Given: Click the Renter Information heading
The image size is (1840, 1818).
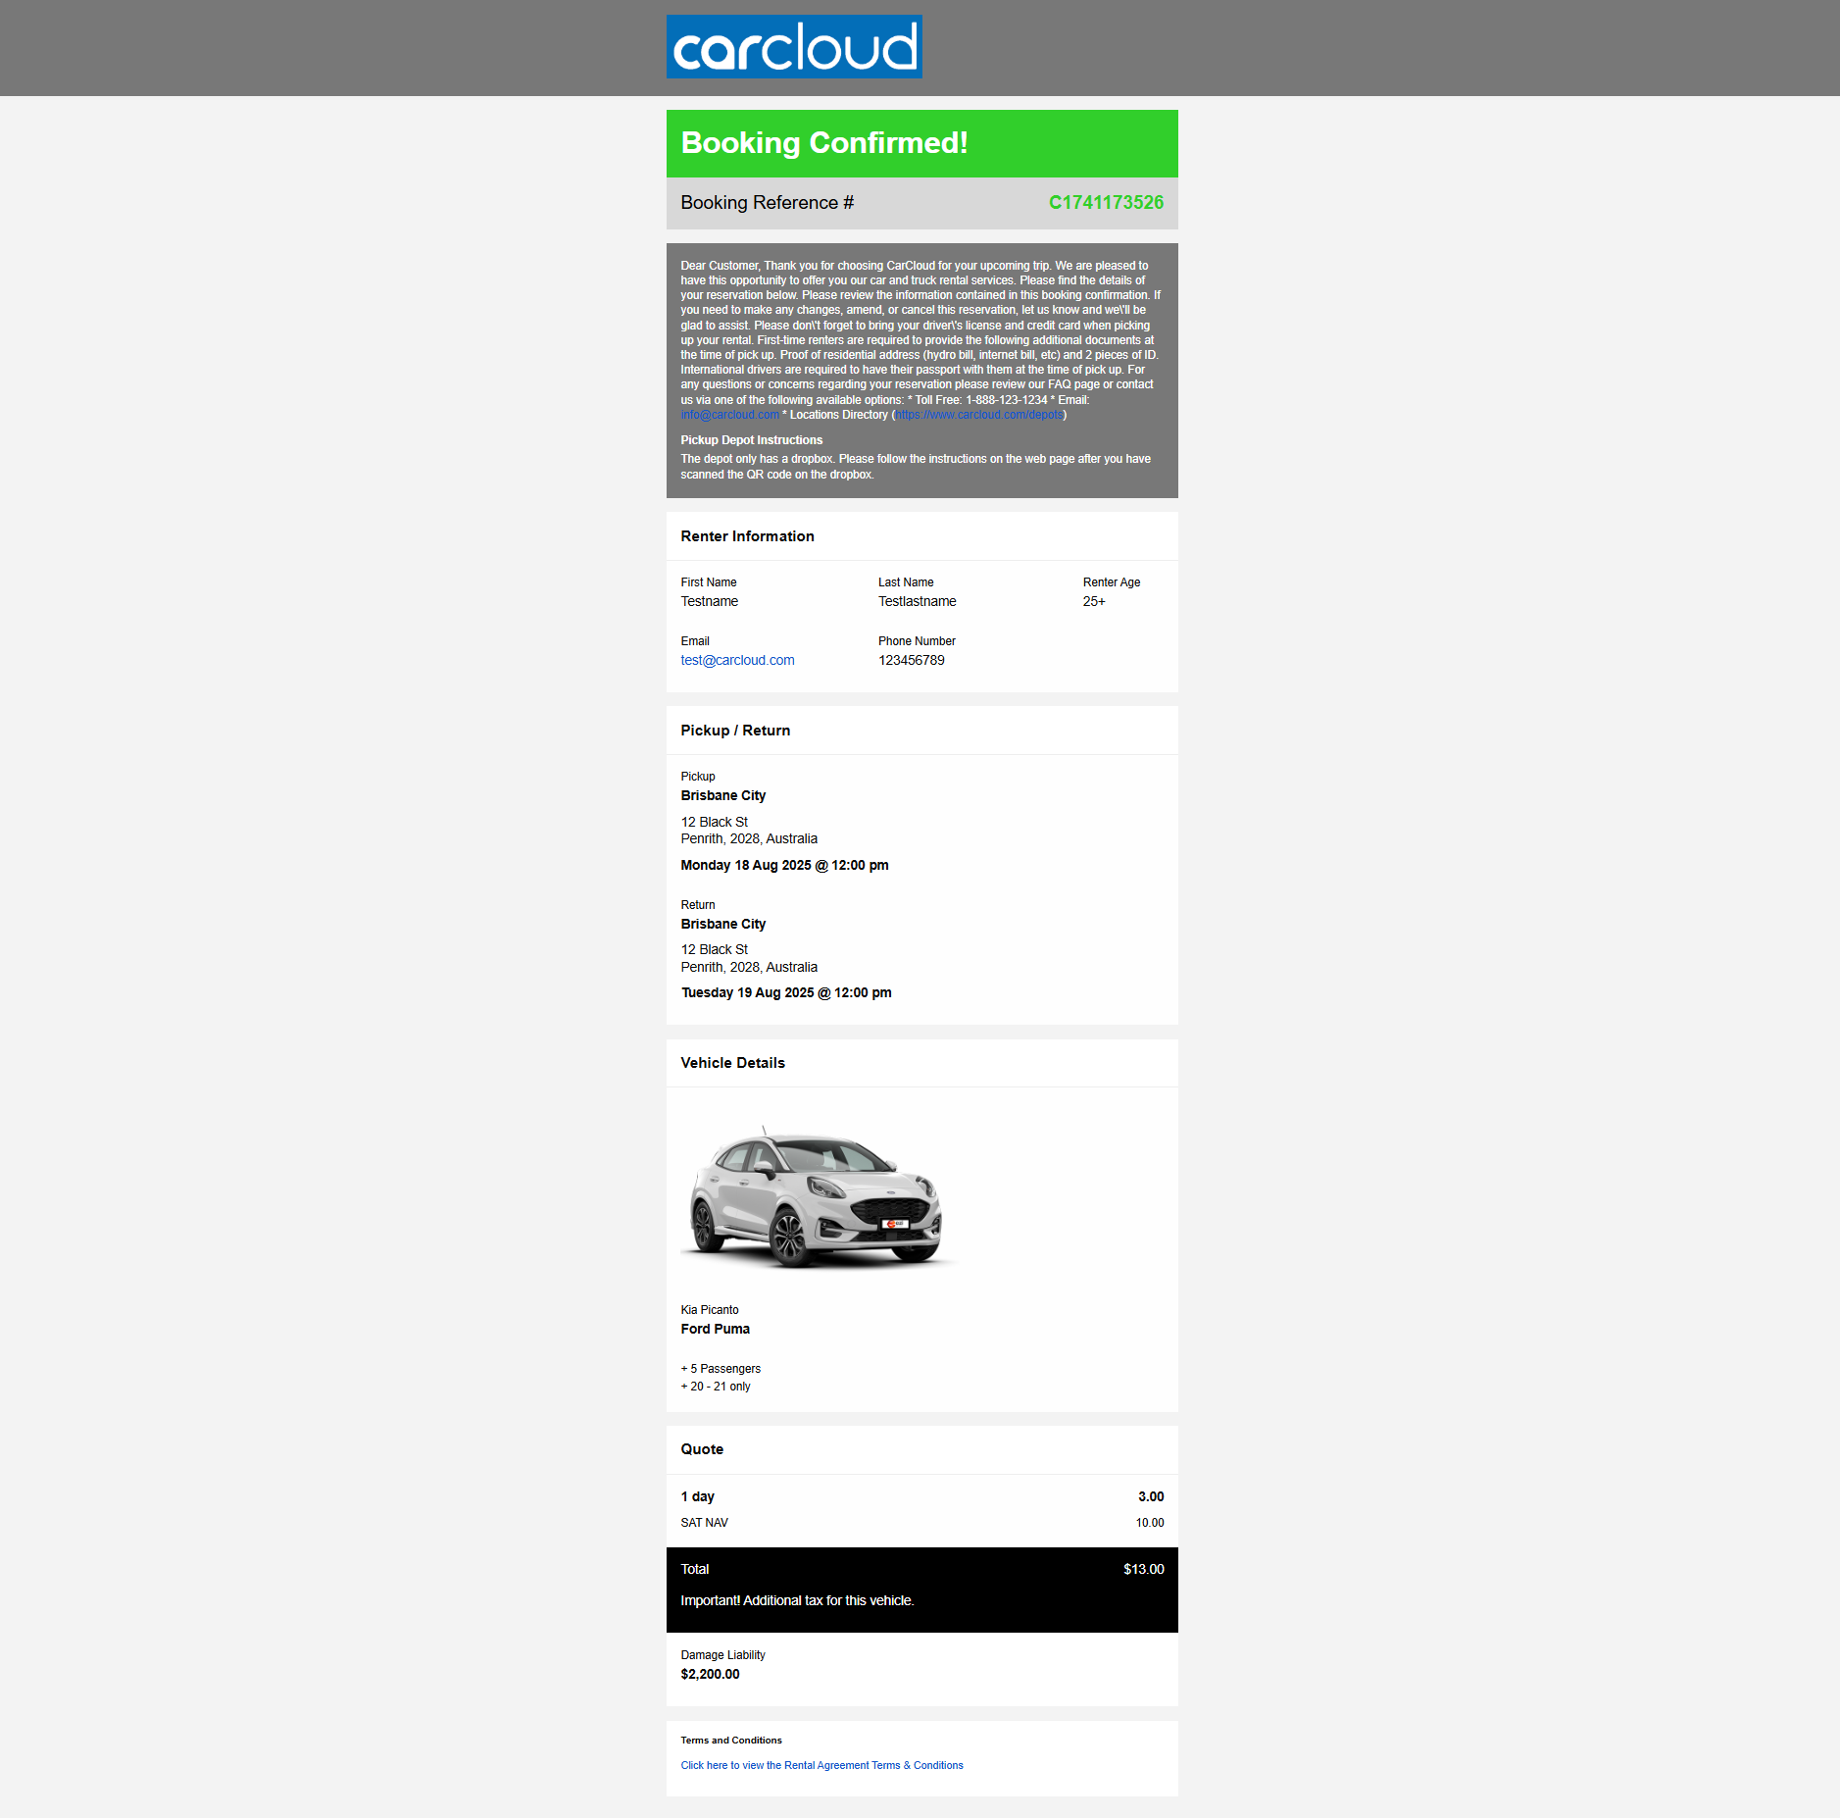Looking at the screenshot, I should tap(747, 536).
